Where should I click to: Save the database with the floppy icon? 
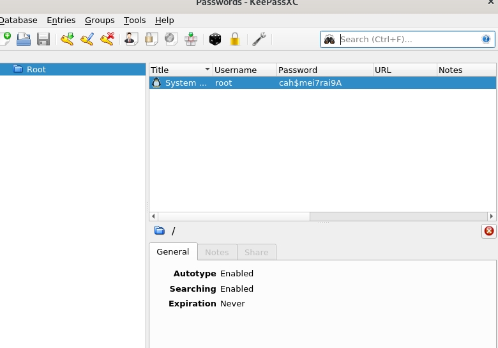coord(43,39)
